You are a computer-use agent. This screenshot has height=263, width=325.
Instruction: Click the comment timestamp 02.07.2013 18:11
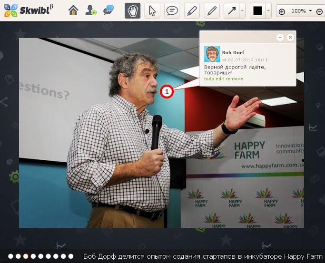245,60
